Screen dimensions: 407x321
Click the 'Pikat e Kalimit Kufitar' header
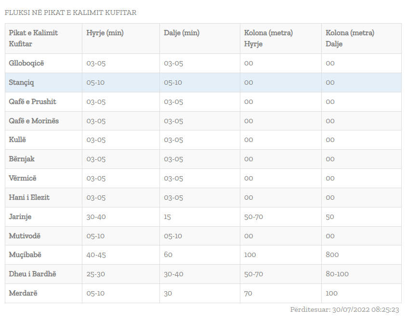[33, 39]
